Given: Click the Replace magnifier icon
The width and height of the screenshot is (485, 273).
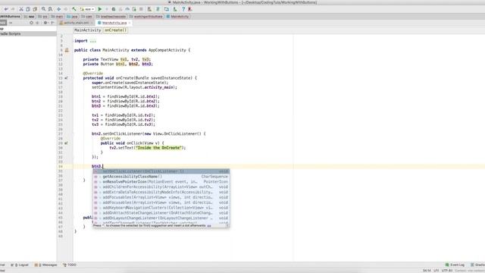Looking at the screenshot, I should coord(50,9).
